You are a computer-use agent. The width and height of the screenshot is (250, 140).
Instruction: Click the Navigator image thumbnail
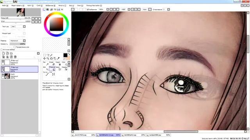(21, 12)
